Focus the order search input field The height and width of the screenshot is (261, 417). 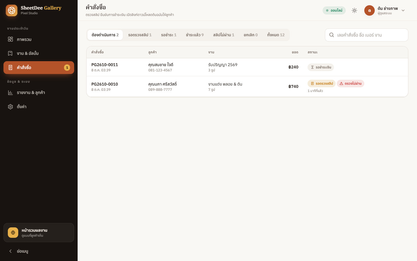[367, 35]
